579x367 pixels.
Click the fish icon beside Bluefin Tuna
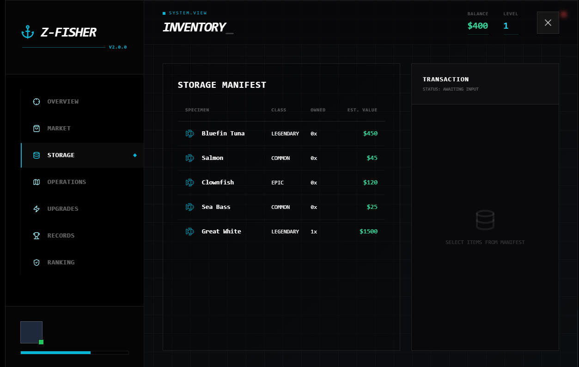point(189,134)
